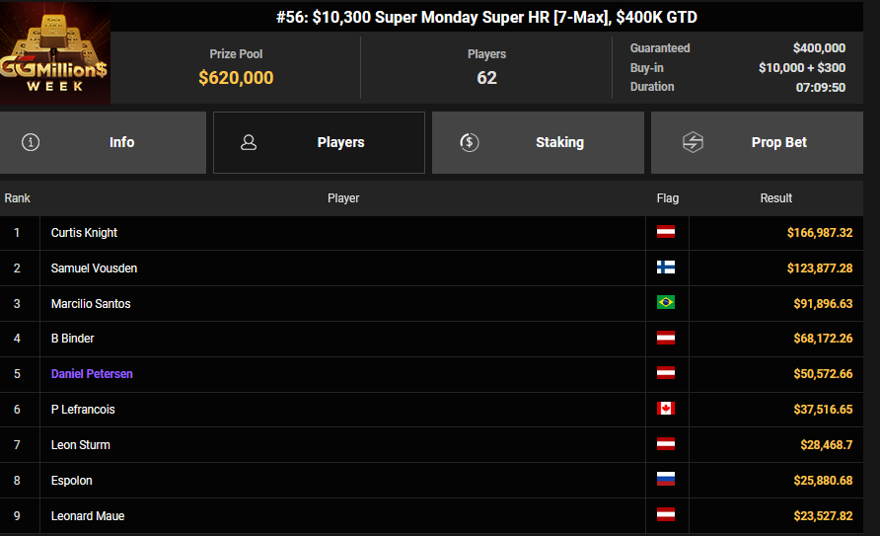Screen dimensions: 880x536
Task: Click Curtis Knight's country flag
Action: pyautogui.click(x=666, y=233)
